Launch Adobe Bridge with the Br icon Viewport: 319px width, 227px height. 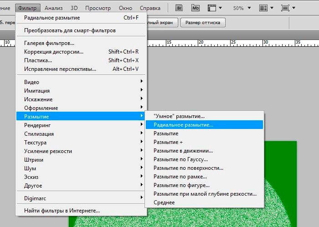point(179,8)
